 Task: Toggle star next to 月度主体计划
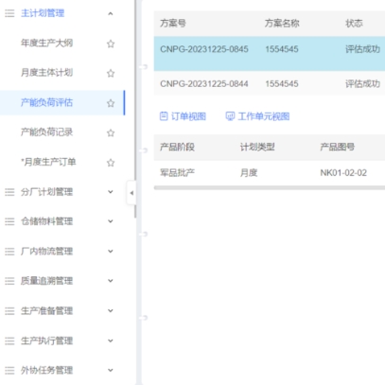point(111,73)
